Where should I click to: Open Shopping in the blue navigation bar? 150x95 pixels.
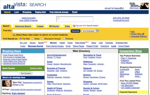pyautogui.click(x=27, y=12)
